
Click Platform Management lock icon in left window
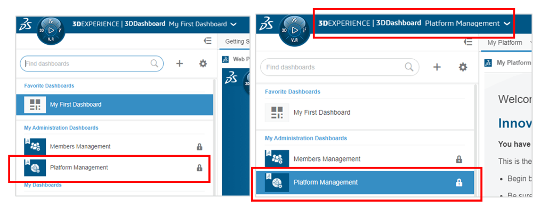(x=199, y=168)
